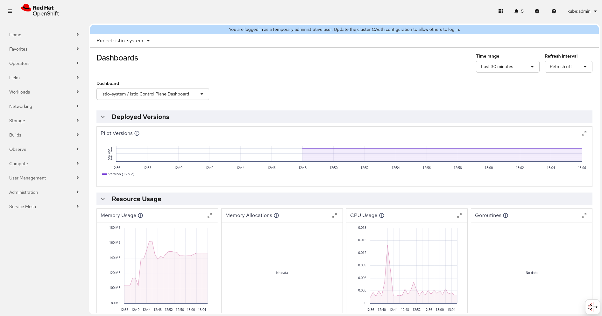602x316 pixels.
Task: Expand the Memory Usage chart fullscreen
Action: click(x=210, y=215)
